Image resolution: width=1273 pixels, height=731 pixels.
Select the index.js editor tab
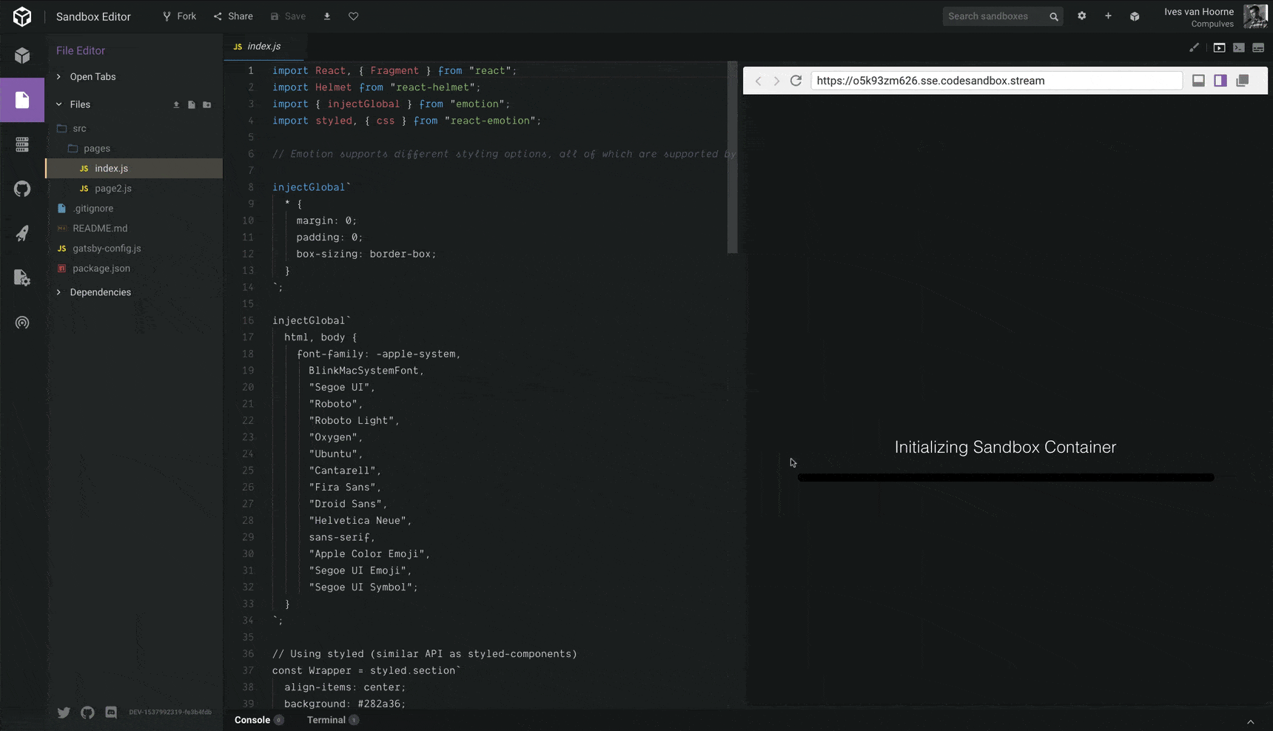point(263,46)
